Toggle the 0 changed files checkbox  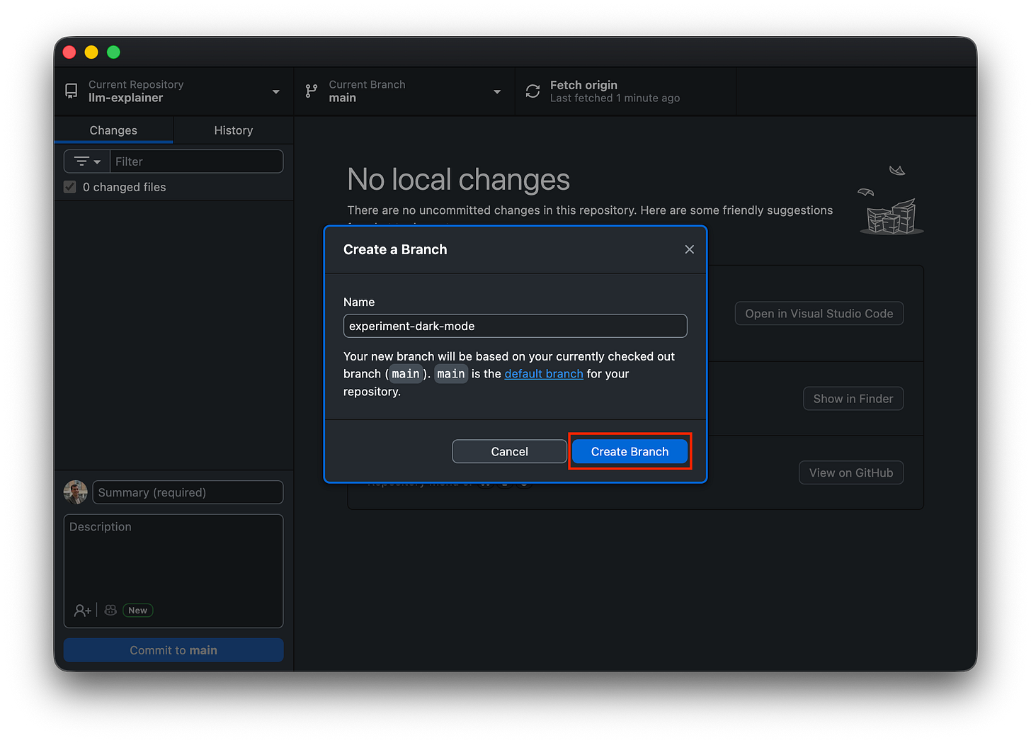pyautogui.click(x=69, y=186)
